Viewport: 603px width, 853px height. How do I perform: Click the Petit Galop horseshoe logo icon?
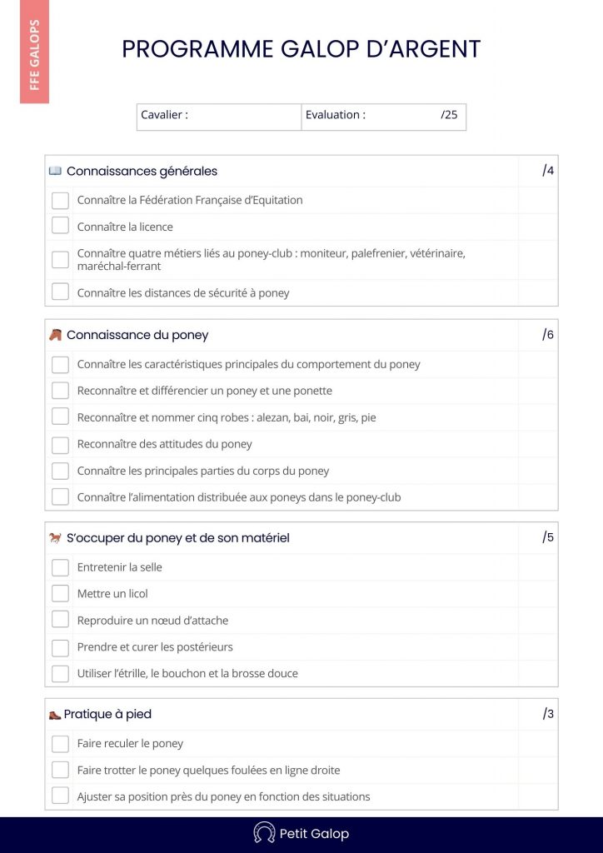(264, 833)
